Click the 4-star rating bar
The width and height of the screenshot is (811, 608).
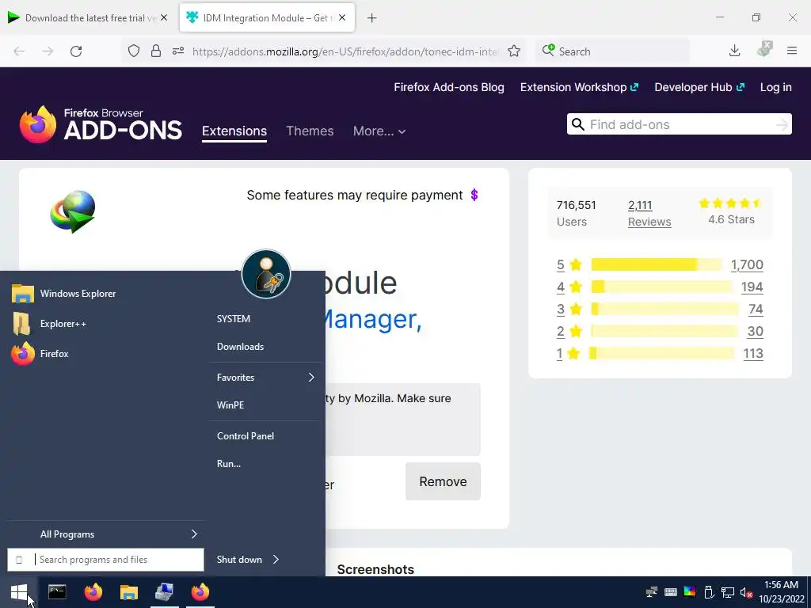click(661, 287)
